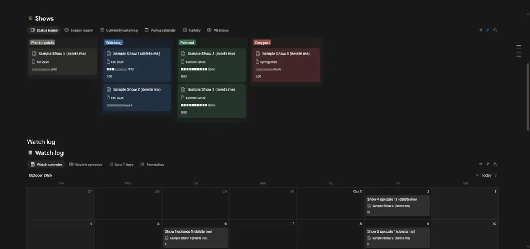The height and width of the screenshot is (249, 530).
Task: Open Airing calendar view
Action: pyautogui.click(x=160, y=30)
